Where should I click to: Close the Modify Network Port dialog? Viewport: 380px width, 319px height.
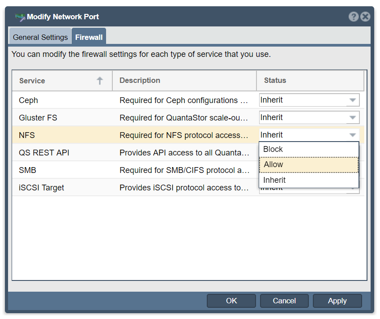[x=365, y=17]
